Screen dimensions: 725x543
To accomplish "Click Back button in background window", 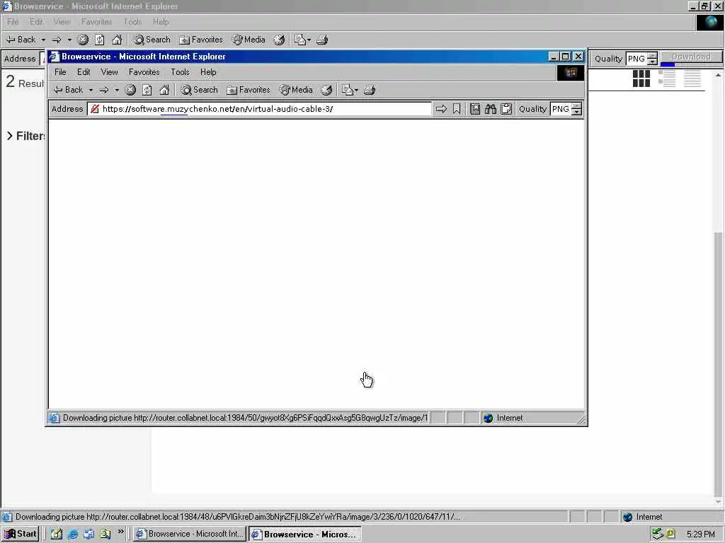I will pyautogui.click(x=21, y=40).
